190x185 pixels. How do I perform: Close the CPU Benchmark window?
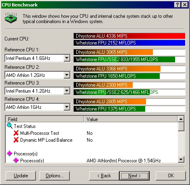tap(185, 5)
